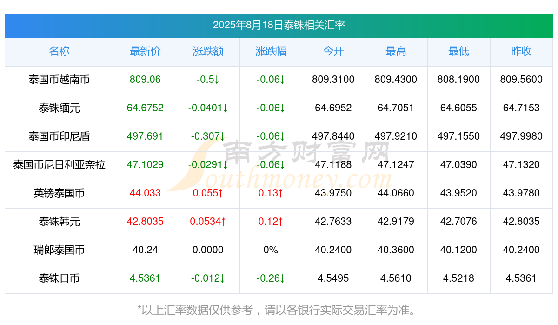Click the row name 泰国币印尼盾
This screenshot has height=325, width=558.
click(59, 137)
